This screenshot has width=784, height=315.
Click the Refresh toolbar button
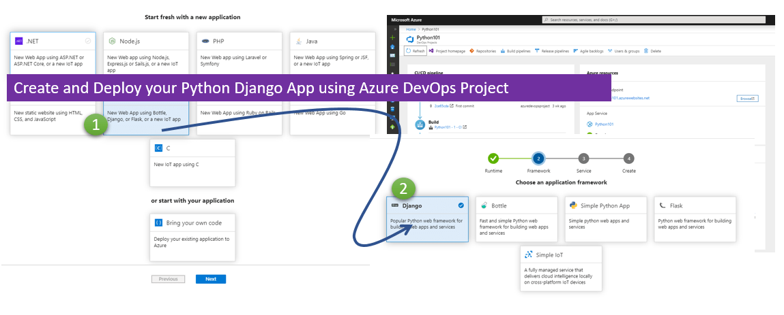(416, 51)
